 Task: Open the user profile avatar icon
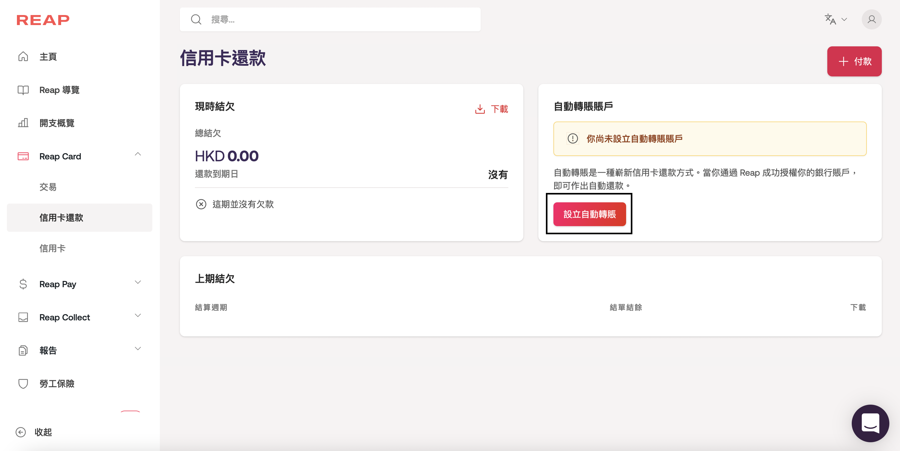tap(871, 19)
